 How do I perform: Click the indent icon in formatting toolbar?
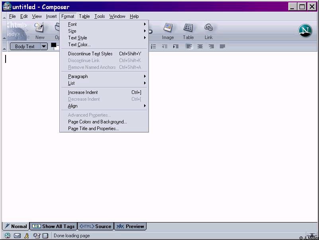pyautogui.click(x=176, y=47)
